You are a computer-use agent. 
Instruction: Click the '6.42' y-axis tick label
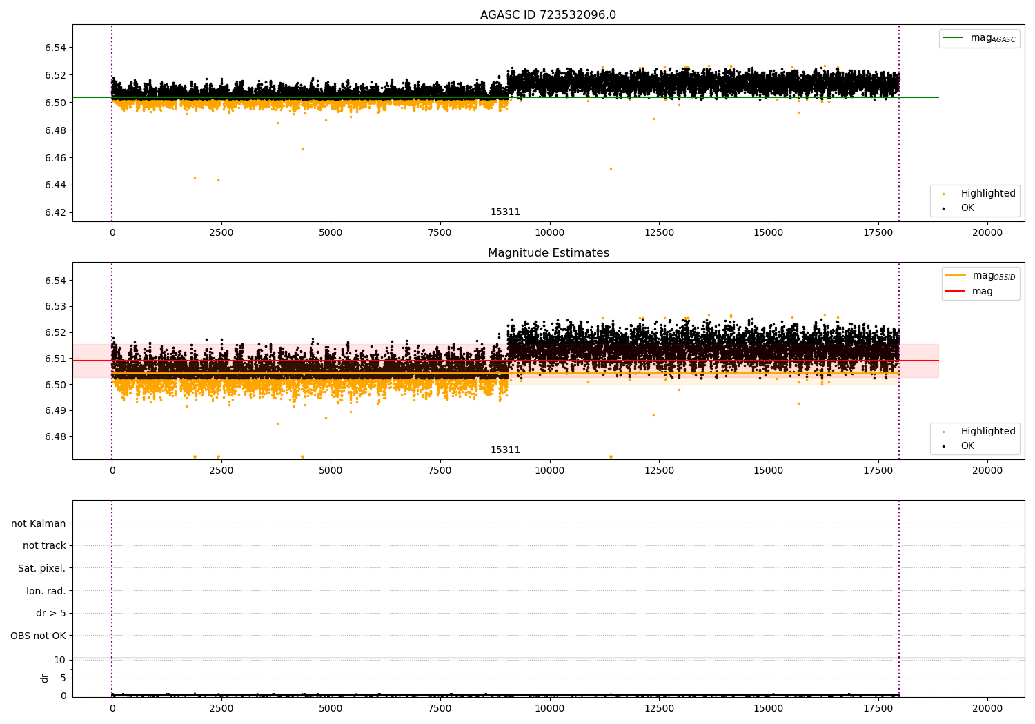click(x=55, y=212)
